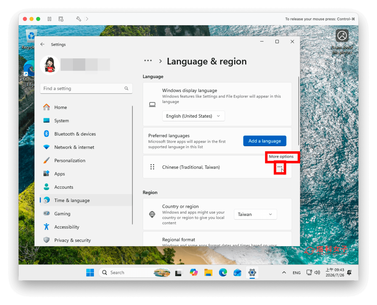The width and height of the screenshot is (377, 305).
Task: Open System settings category
Action: (86, 121)
